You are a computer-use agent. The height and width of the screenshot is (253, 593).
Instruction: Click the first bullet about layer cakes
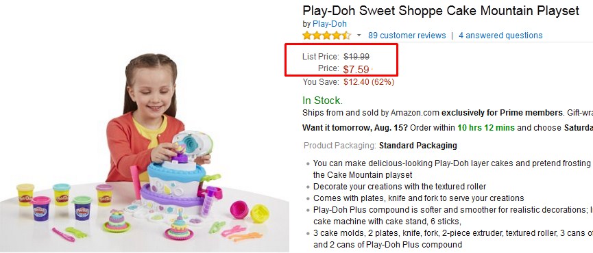[x=452, y=170]
